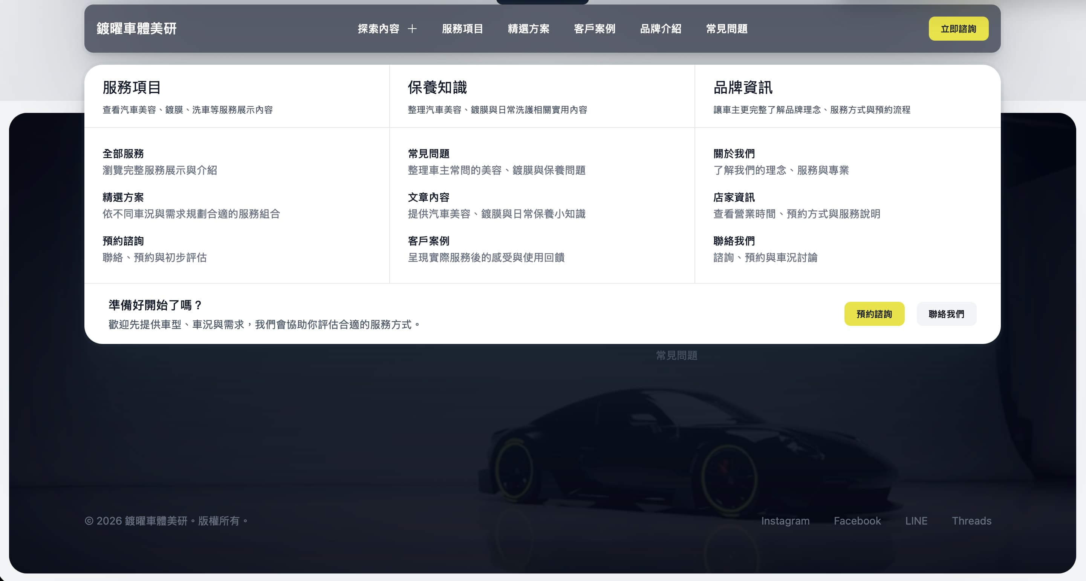Open 精選方案 in the top nav
Screen dimensions: 1086x581
coord(529,29)
